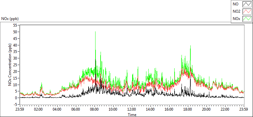Select the NO2 legend label
The height and width of the screenshot is (117, 253).
pyautogui.click(x=237, y=11)
